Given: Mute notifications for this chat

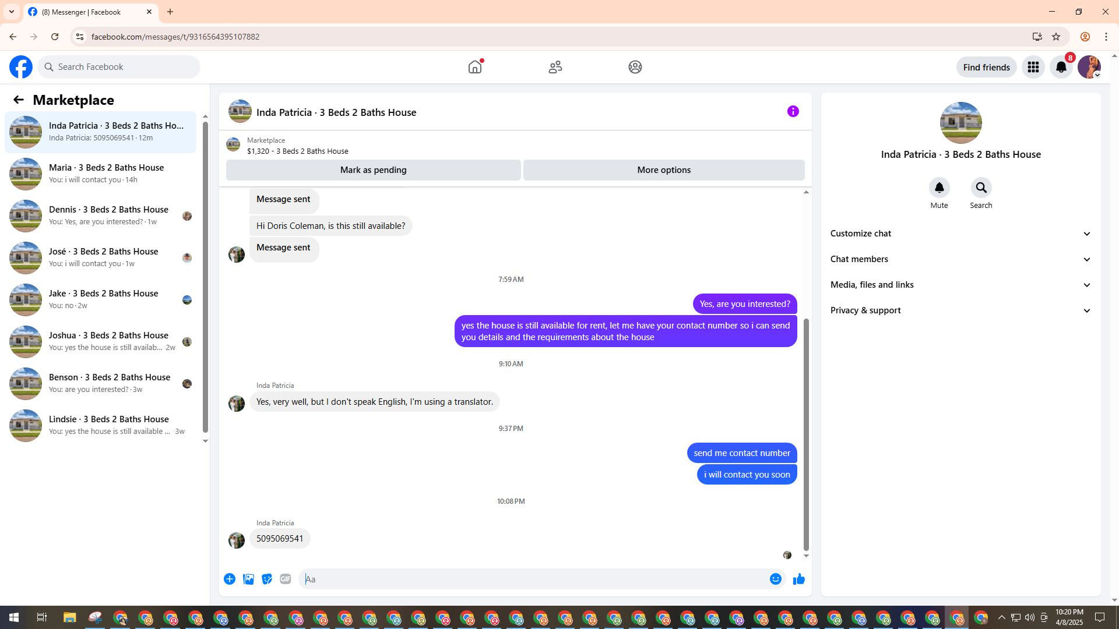Looking at the screenshot, I should click(939, 188).
